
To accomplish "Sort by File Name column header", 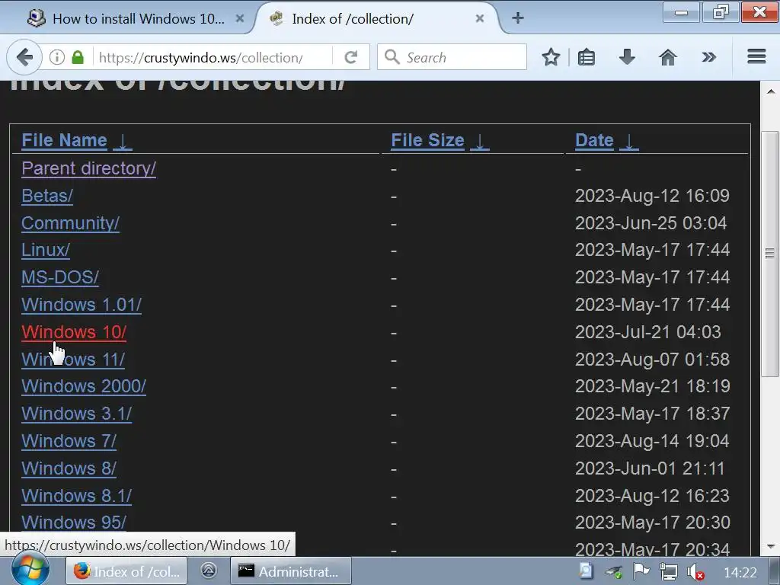I will click(x=64, y=140).
